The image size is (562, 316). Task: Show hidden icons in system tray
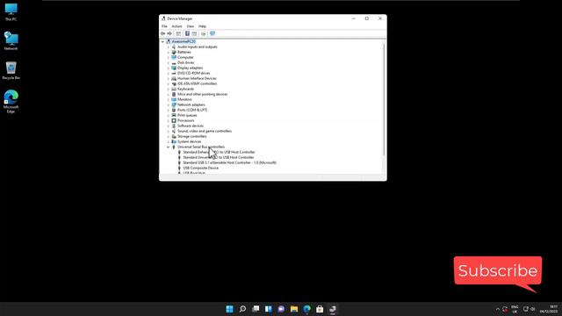point(498,309)
